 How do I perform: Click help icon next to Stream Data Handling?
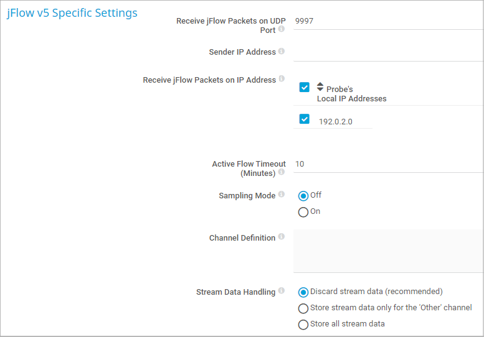click(x=282, y=291)
